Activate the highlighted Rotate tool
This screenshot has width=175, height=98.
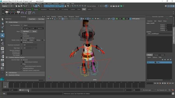(2, 35)
